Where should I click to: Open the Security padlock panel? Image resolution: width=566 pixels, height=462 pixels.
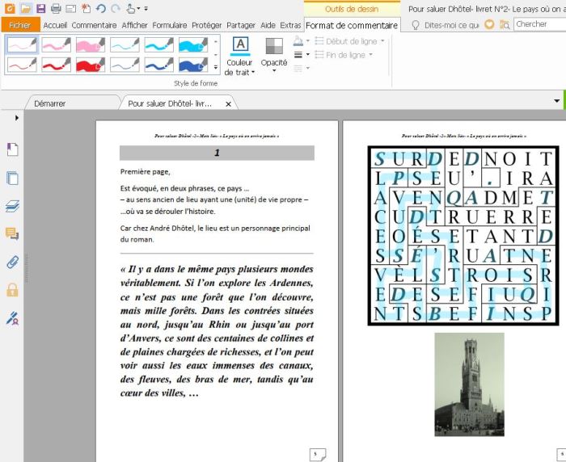(12, 290)
